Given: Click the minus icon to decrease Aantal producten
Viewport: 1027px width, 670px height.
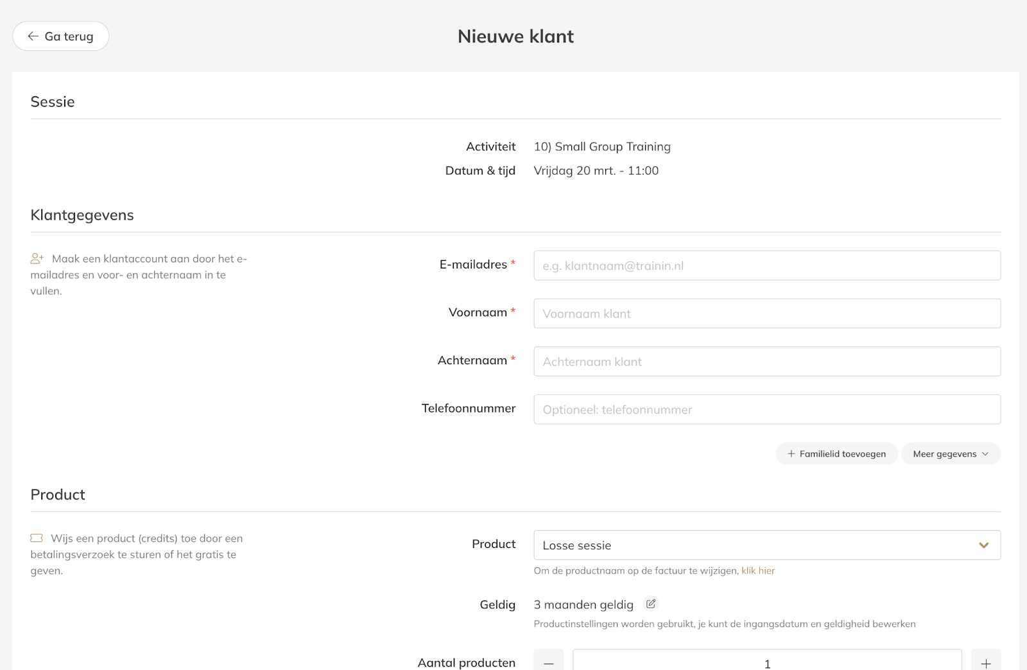Looking at the screenshot, I should coord(549,662).
